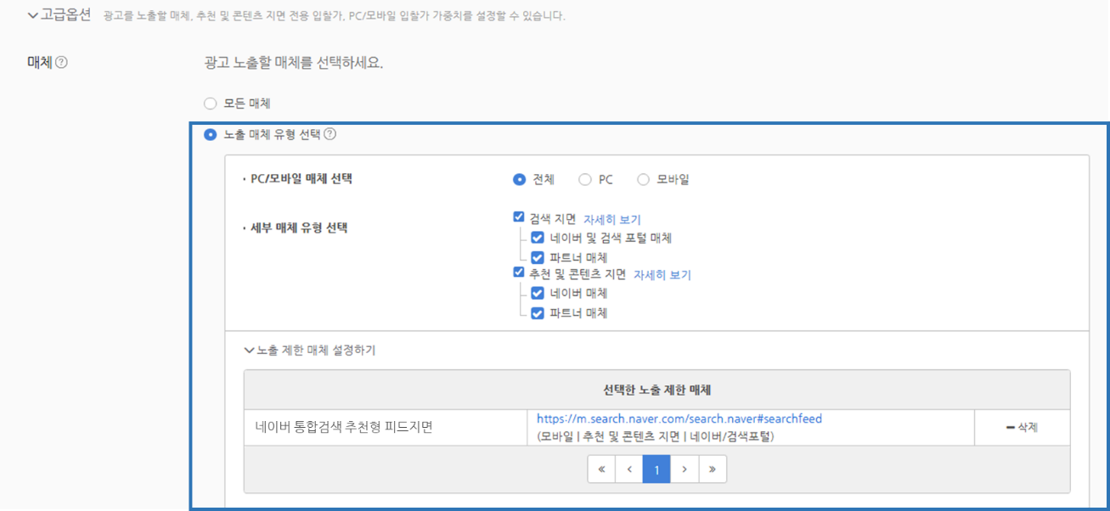Click help icon beside 노출 매체 유형 선택

[x=330, y=134]
